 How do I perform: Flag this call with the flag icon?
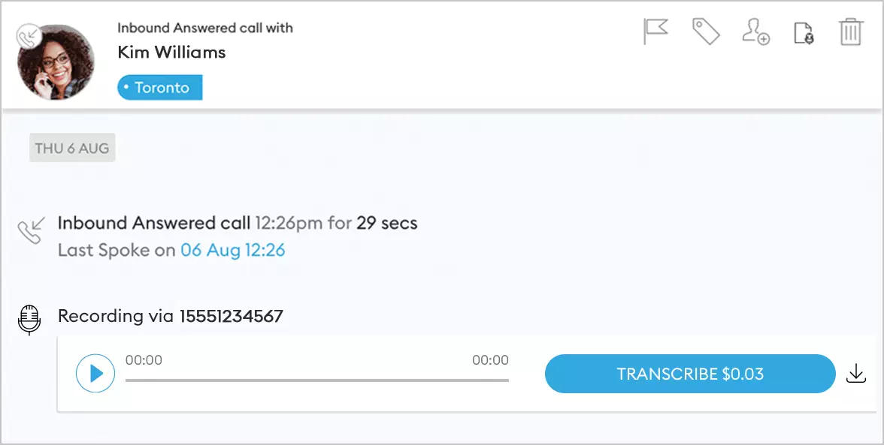655,32
